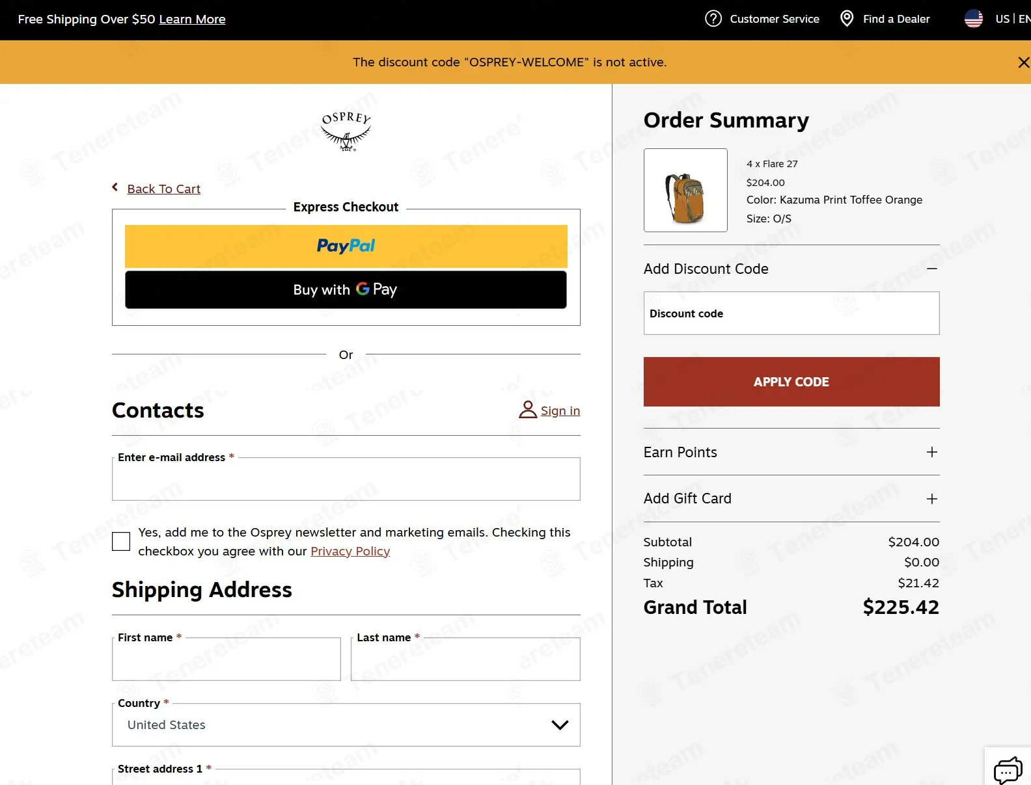Pay with the PayPal express button
The width and height of the screenshot is (1031, 785).
coord(346,246)
